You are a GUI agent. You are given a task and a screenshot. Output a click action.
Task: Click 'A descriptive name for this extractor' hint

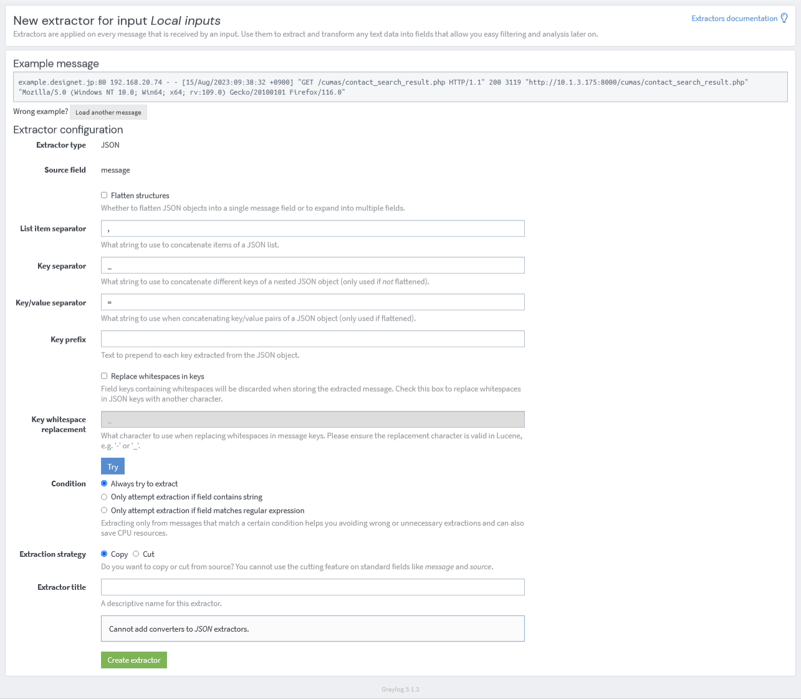[x=161, y=604]
